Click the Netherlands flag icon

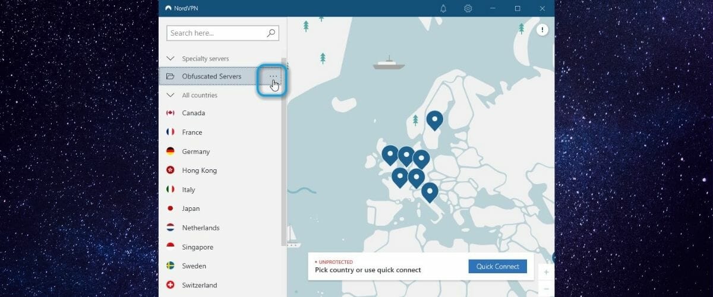point(171,228)
